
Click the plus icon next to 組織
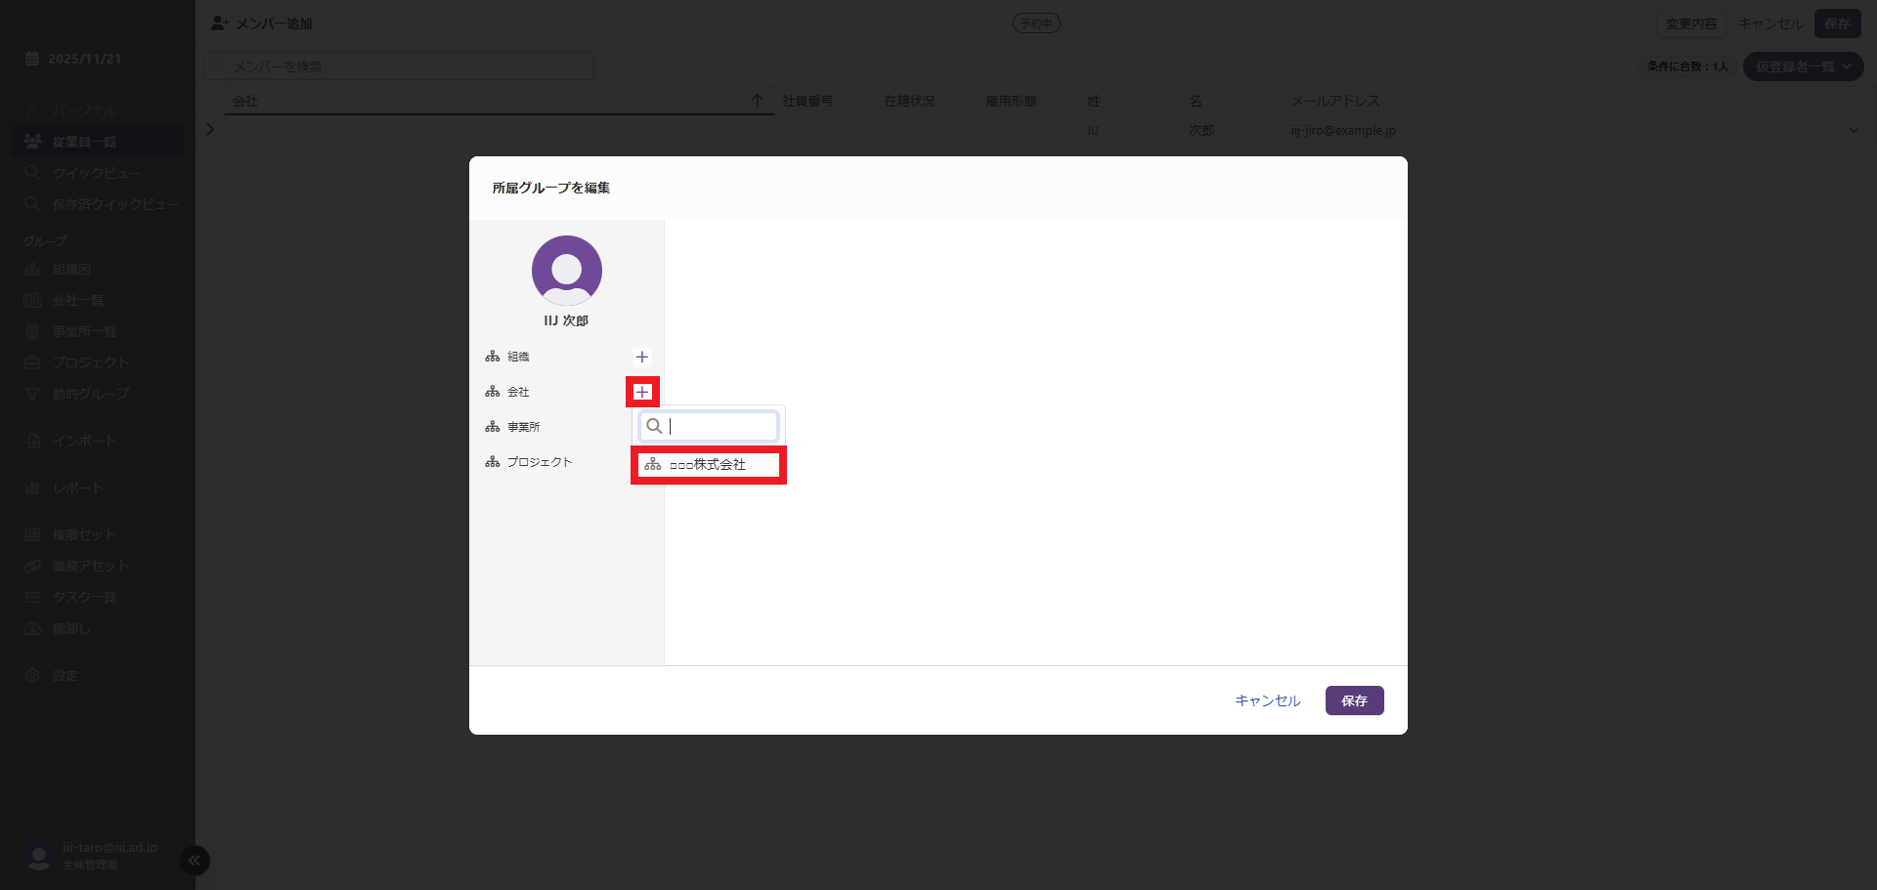click(641, 357)
